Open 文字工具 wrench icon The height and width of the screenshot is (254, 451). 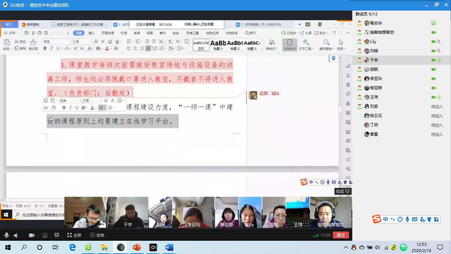[306, 45]
